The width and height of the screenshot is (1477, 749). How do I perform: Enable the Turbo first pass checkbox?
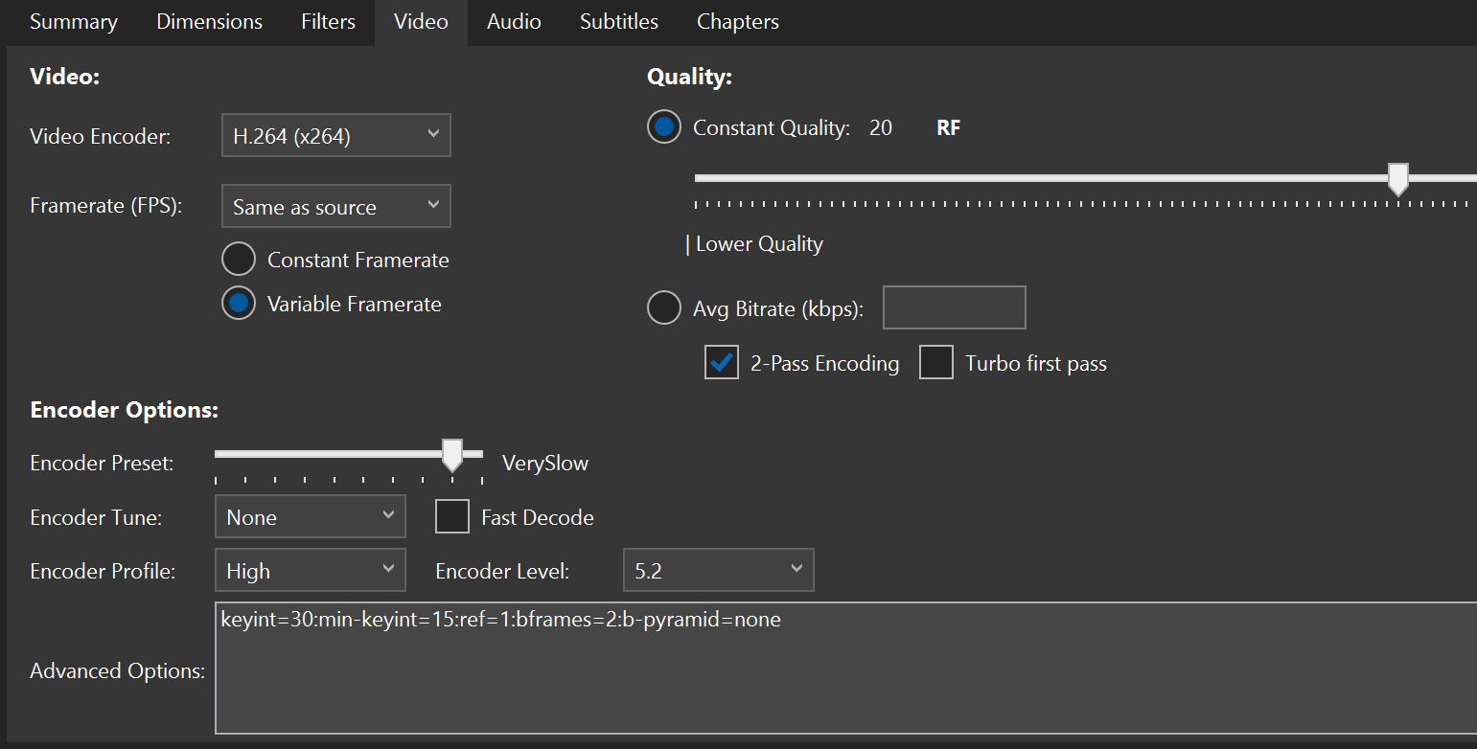tap(936, 363)
